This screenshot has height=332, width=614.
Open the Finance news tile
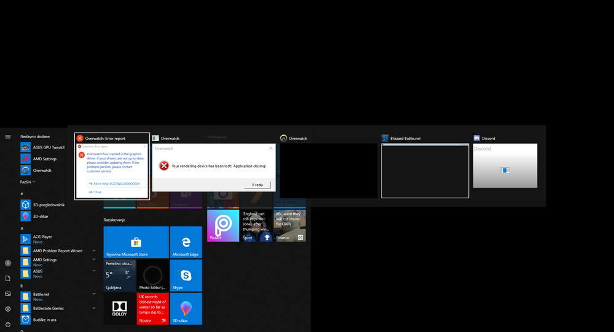pos(289,226)
